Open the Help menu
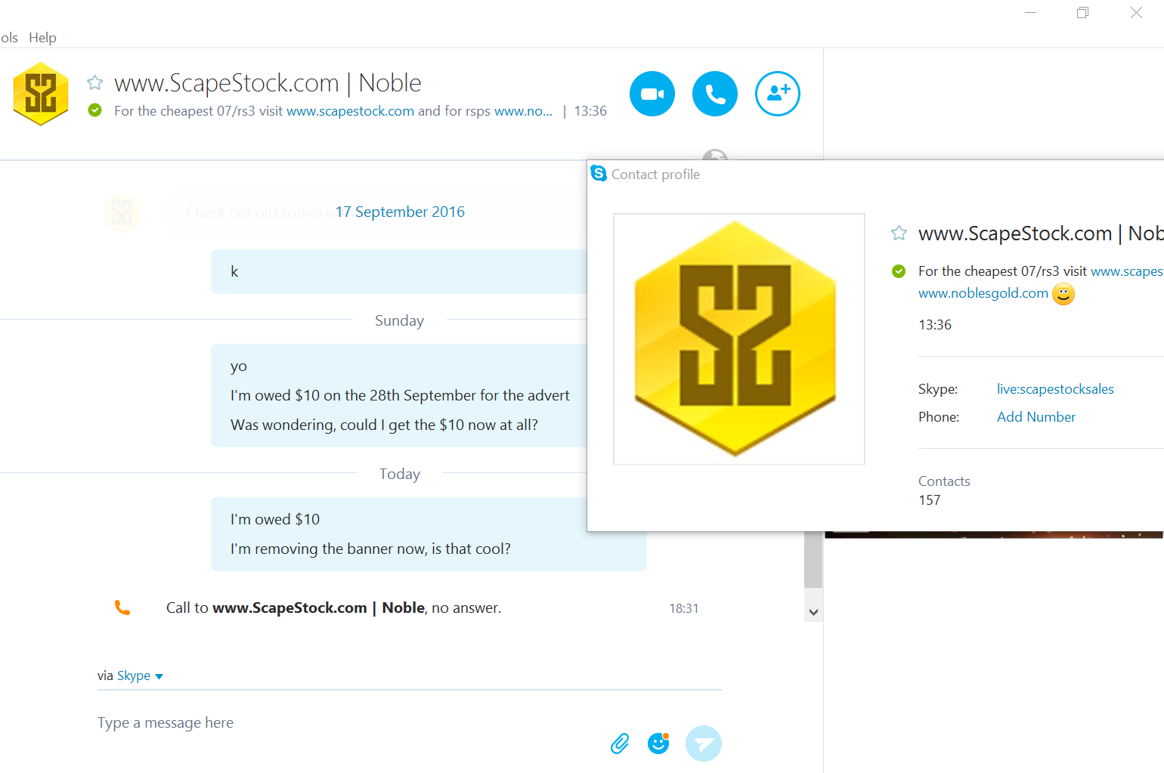This screenshot has height=773, width=1164. (x=42, y=38)
